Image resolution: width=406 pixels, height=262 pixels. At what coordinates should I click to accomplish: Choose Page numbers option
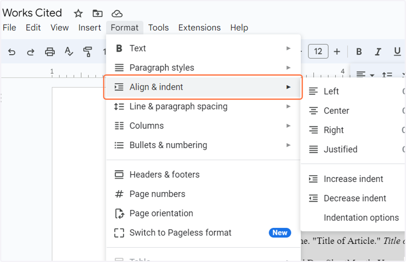click(203, 194)
